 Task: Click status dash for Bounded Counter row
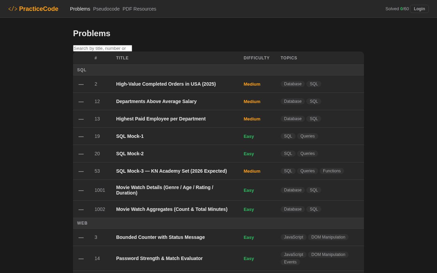[81, 238]
